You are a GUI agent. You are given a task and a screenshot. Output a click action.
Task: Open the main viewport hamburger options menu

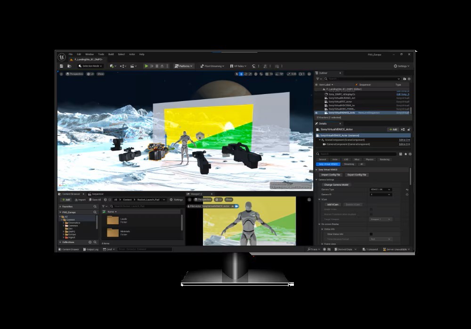(x=61, y=74)
